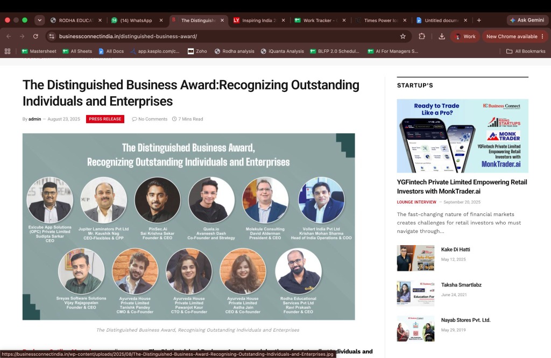Viewport: 551px width, 358px height.
Task: Switch to the Work Tracker tab
Action: [320, 20]
